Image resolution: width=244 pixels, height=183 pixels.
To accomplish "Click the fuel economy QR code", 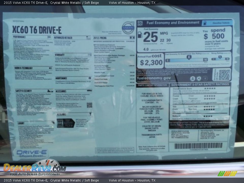I will tap(224, 75).
